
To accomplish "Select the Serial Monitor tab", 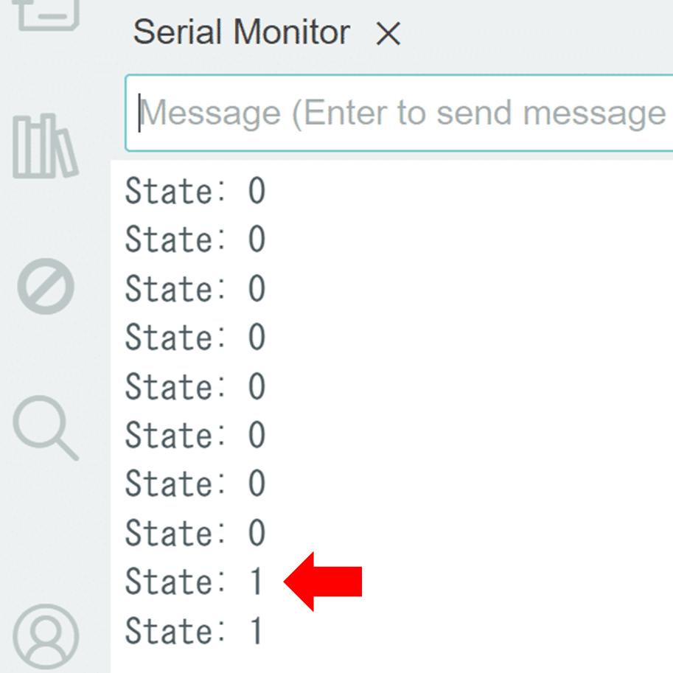I will (x=242, y=32).
